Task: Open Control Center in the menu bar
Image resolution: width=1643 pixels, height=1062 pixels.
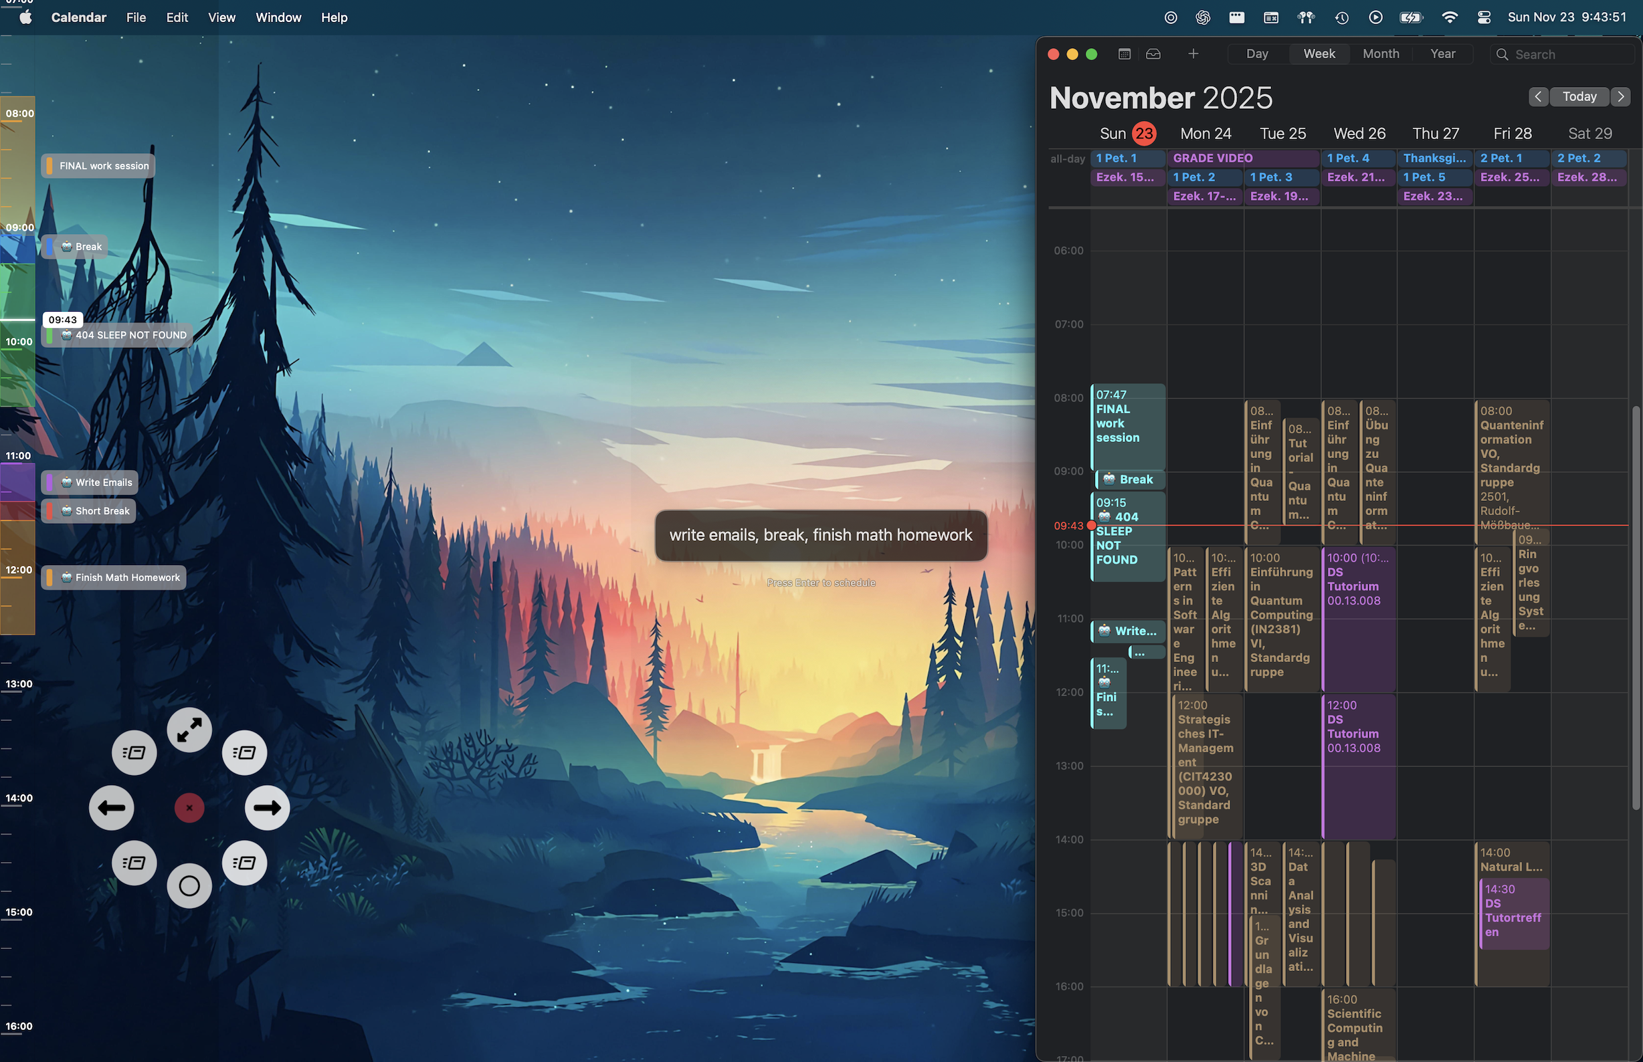Action: pos(1484,17)
